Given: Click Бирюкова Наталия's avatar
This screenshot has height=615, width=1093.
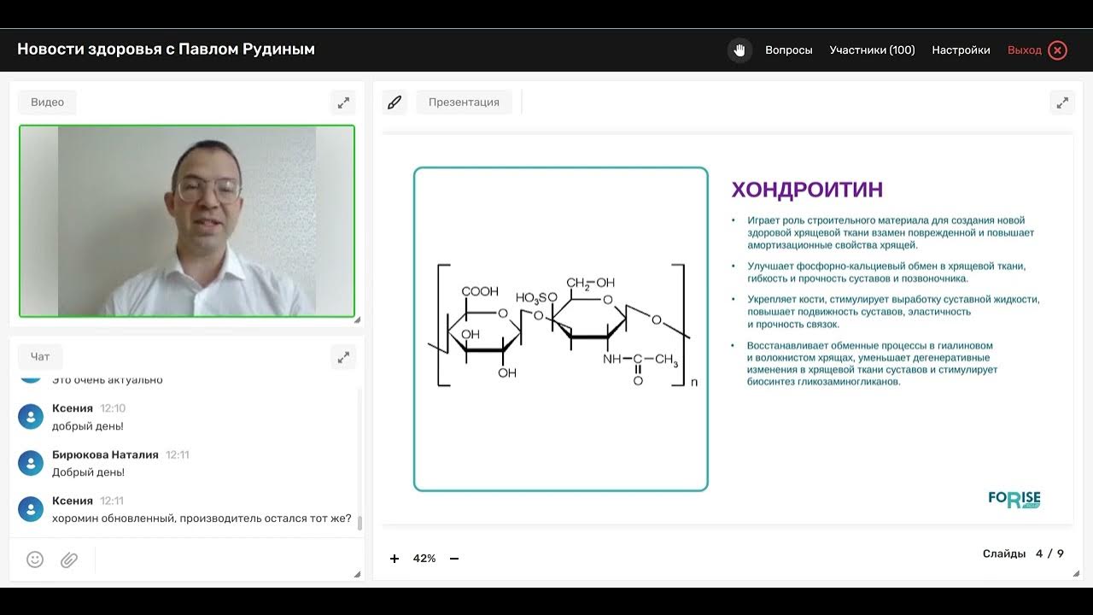Looking at the screenshot, I should 31,463.
